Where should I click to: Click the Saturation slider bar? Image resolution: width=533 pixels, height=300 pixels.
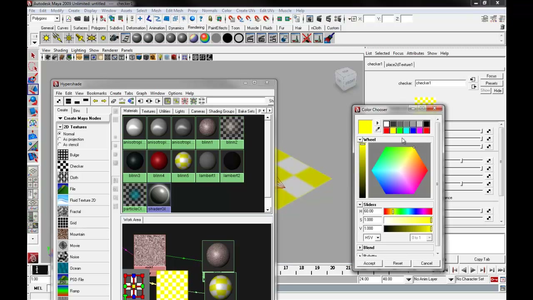408,220
